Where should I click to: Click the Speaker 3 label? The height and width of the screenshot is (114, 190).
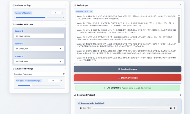click(x=19, y=56)
